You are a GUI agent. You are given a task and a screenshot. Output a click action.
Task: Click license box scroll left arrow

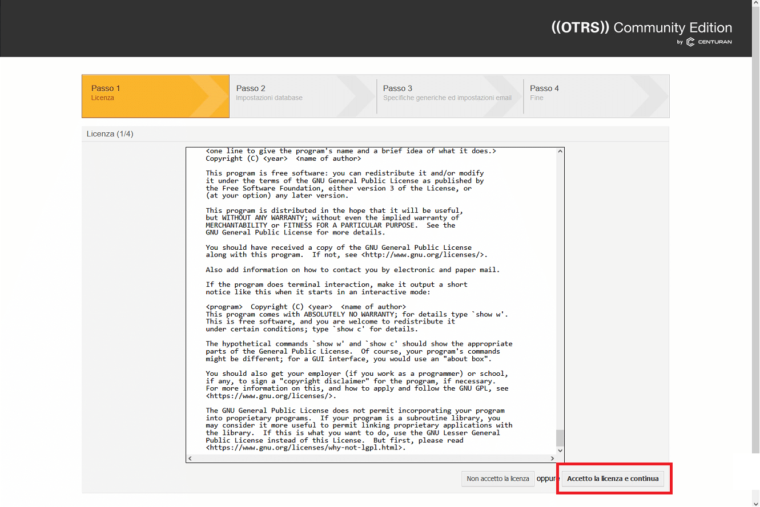(x=190, y=459)
